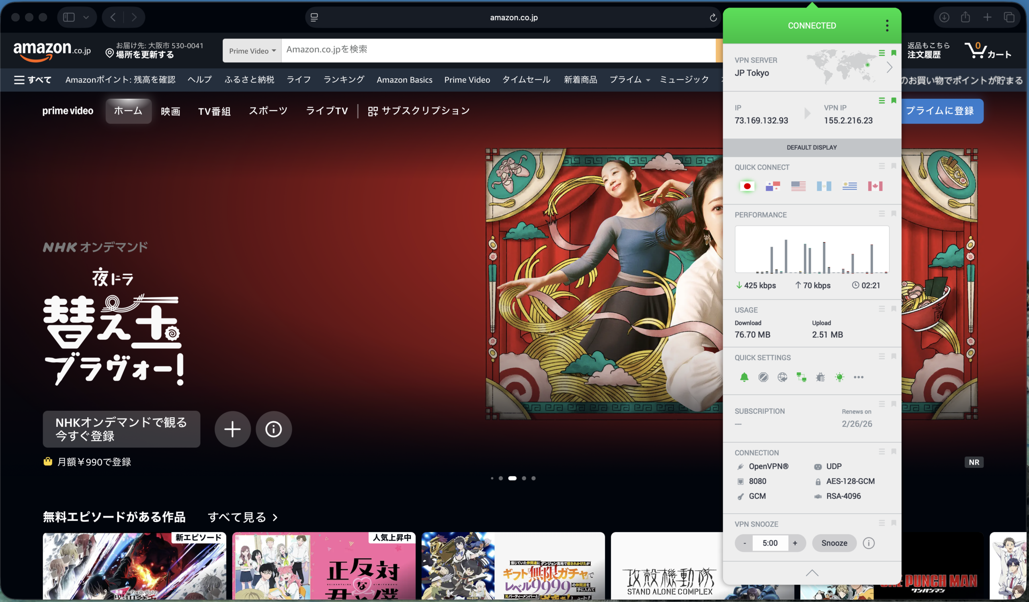Open the ライブTV tab
1029x602 pixels.
[x=327, y=111]
